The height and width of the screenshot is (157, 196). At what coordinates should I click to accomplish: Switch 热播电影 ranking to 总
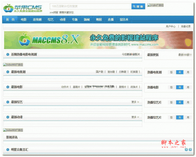(x=171, y=87)
